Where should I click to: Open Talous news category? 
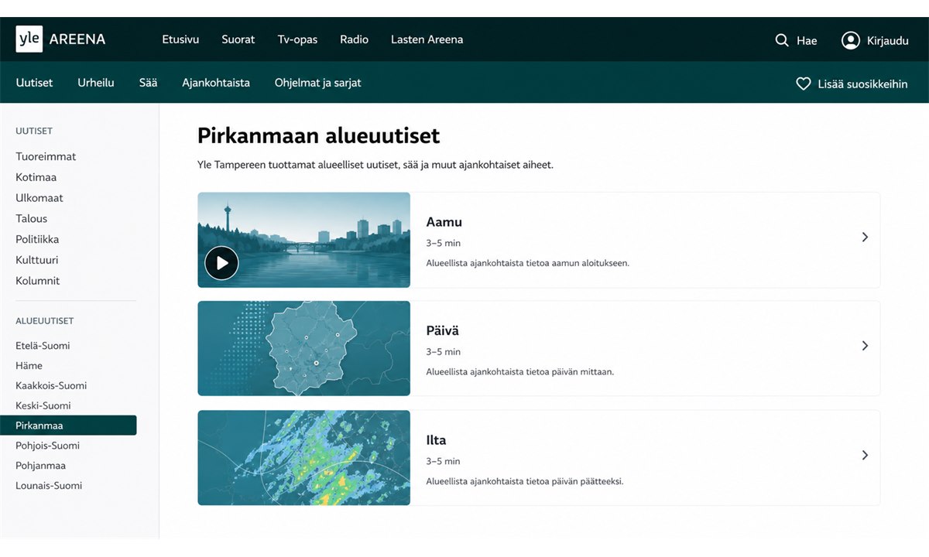pyautogui.click(x=31, y=219)
